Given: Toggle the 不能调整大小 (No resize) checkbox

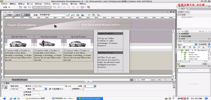Looking at the screenshot, I should pos(50,89).
